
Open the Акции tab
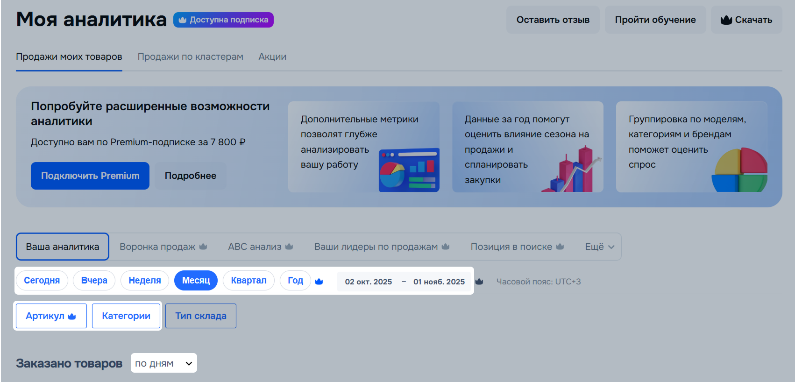(x=272, y=57)
